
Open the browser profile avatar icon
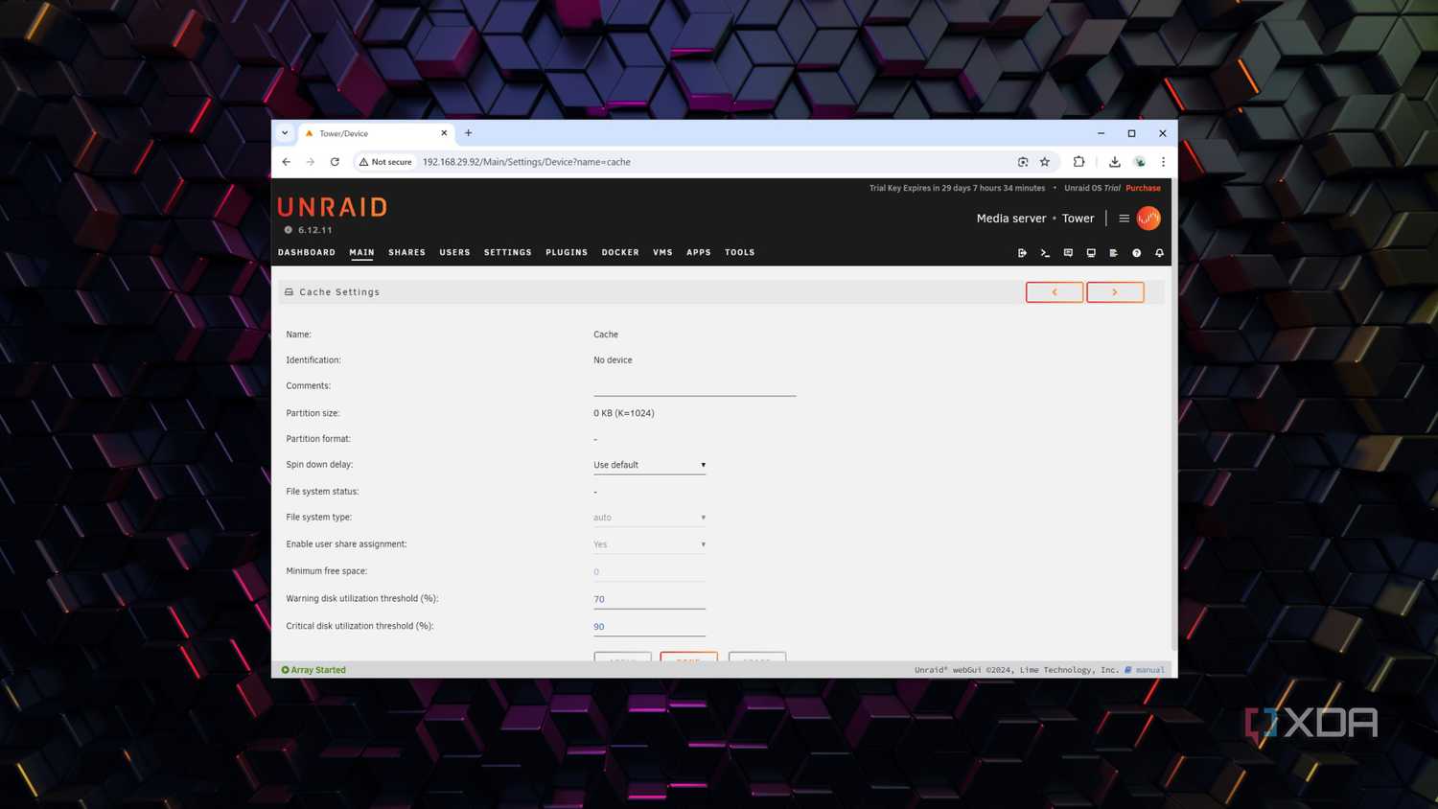click(1140, 162)
